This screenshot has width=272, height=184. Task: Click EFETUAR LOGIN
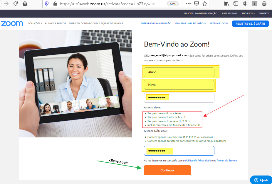219,23
